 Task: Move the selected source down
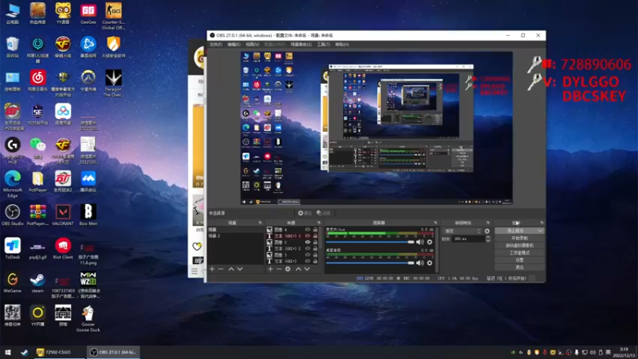pyautogui.click(x=307, y=269)
